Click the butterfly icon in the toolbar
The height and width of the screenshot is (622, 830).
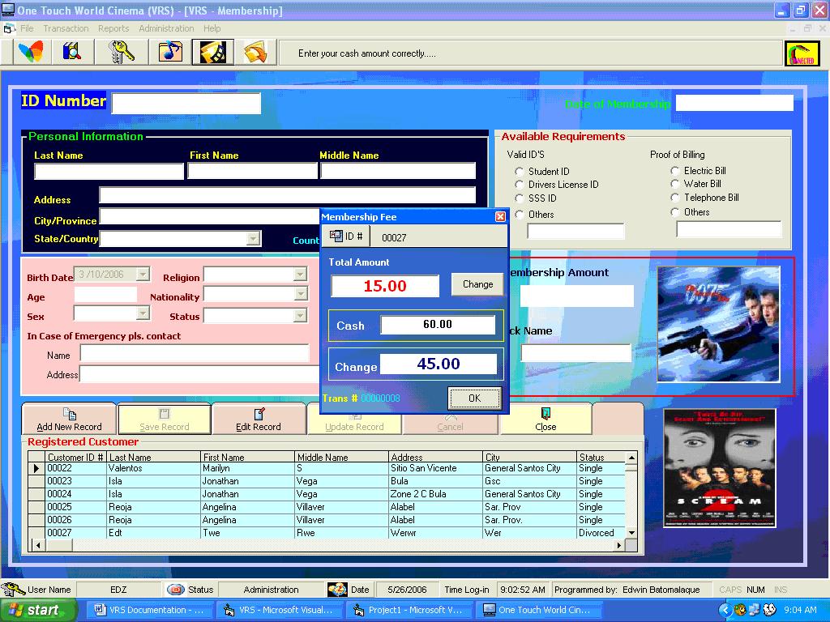(31, 52)
